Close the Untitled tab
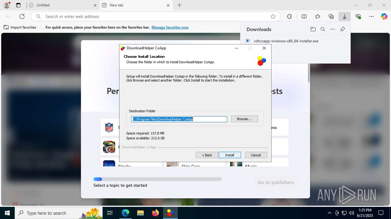 point(95,5)
